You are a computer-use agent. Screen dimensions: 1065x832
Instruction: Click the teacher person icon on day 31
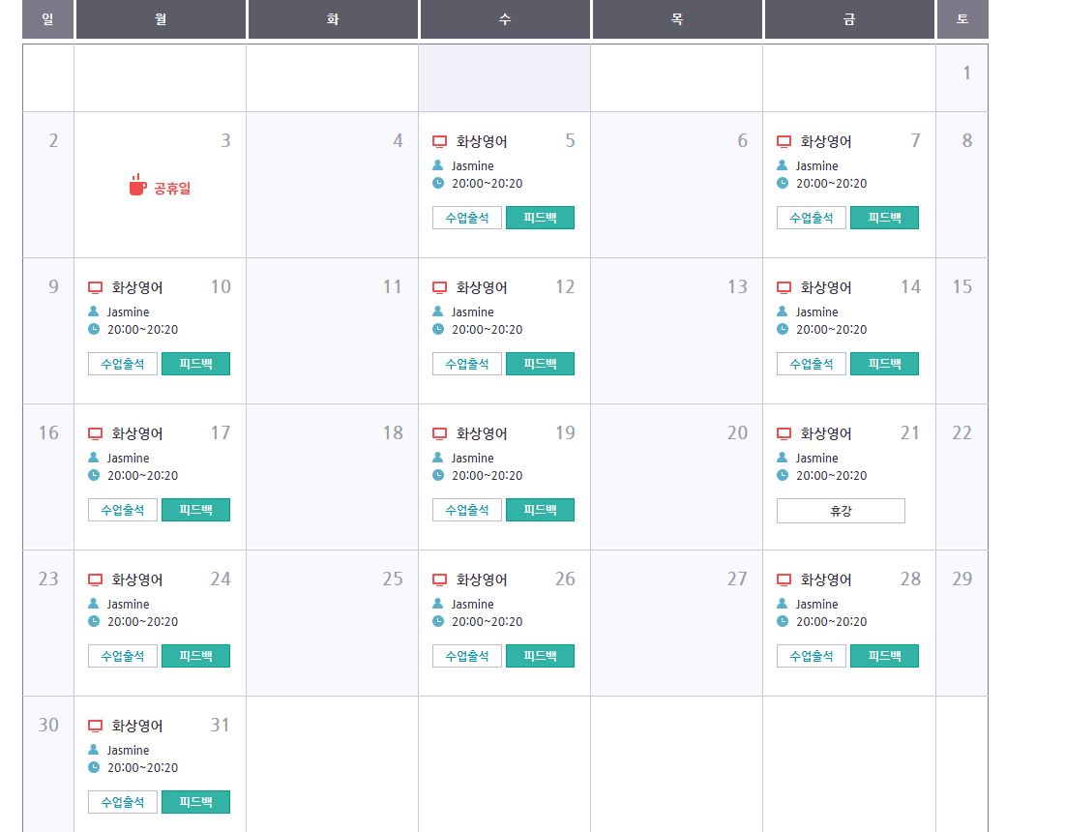pyautogui.click(x=94, y=749)
